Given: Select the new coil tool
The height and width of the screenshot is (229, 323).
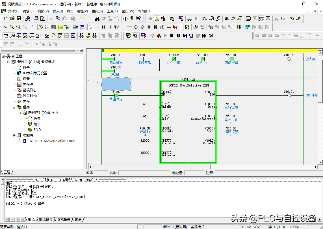Looking at the screenshot, I should pyautogui.click(x=136, y=27).
